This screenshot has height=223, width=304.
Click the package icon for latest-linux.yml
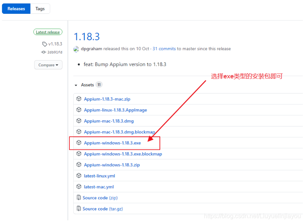[x=79, y=176]
